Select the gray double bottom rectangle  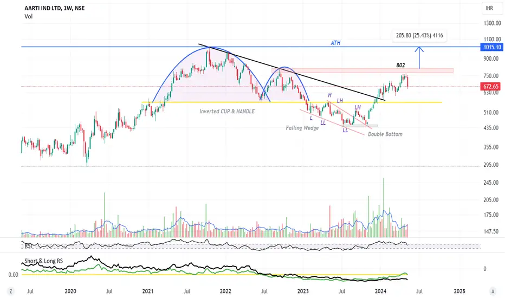tap(360, 125)
